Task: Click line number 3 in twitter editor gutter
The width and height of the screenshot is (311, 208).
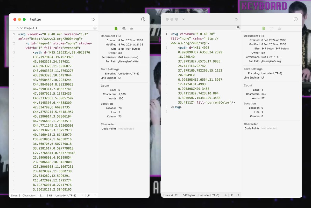Action: (x=14, y=52)
